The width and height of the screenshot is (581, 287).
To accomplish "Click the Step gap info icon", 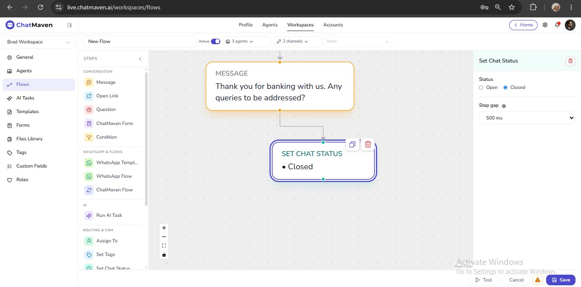I will 504,106.
